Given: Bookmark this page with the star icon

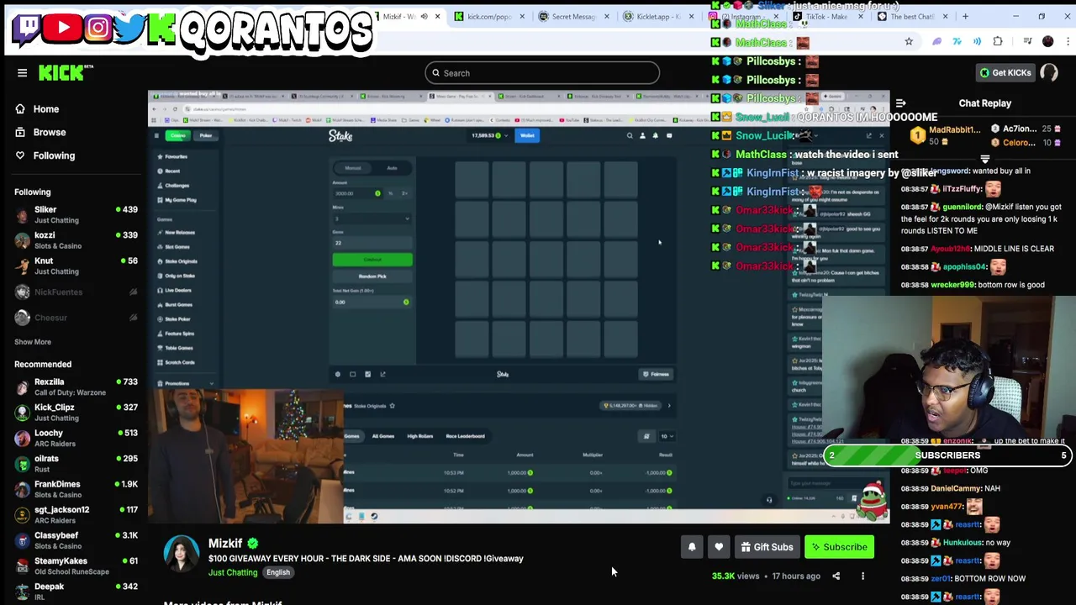Looking at the screenshot, I should coord(909,41).
